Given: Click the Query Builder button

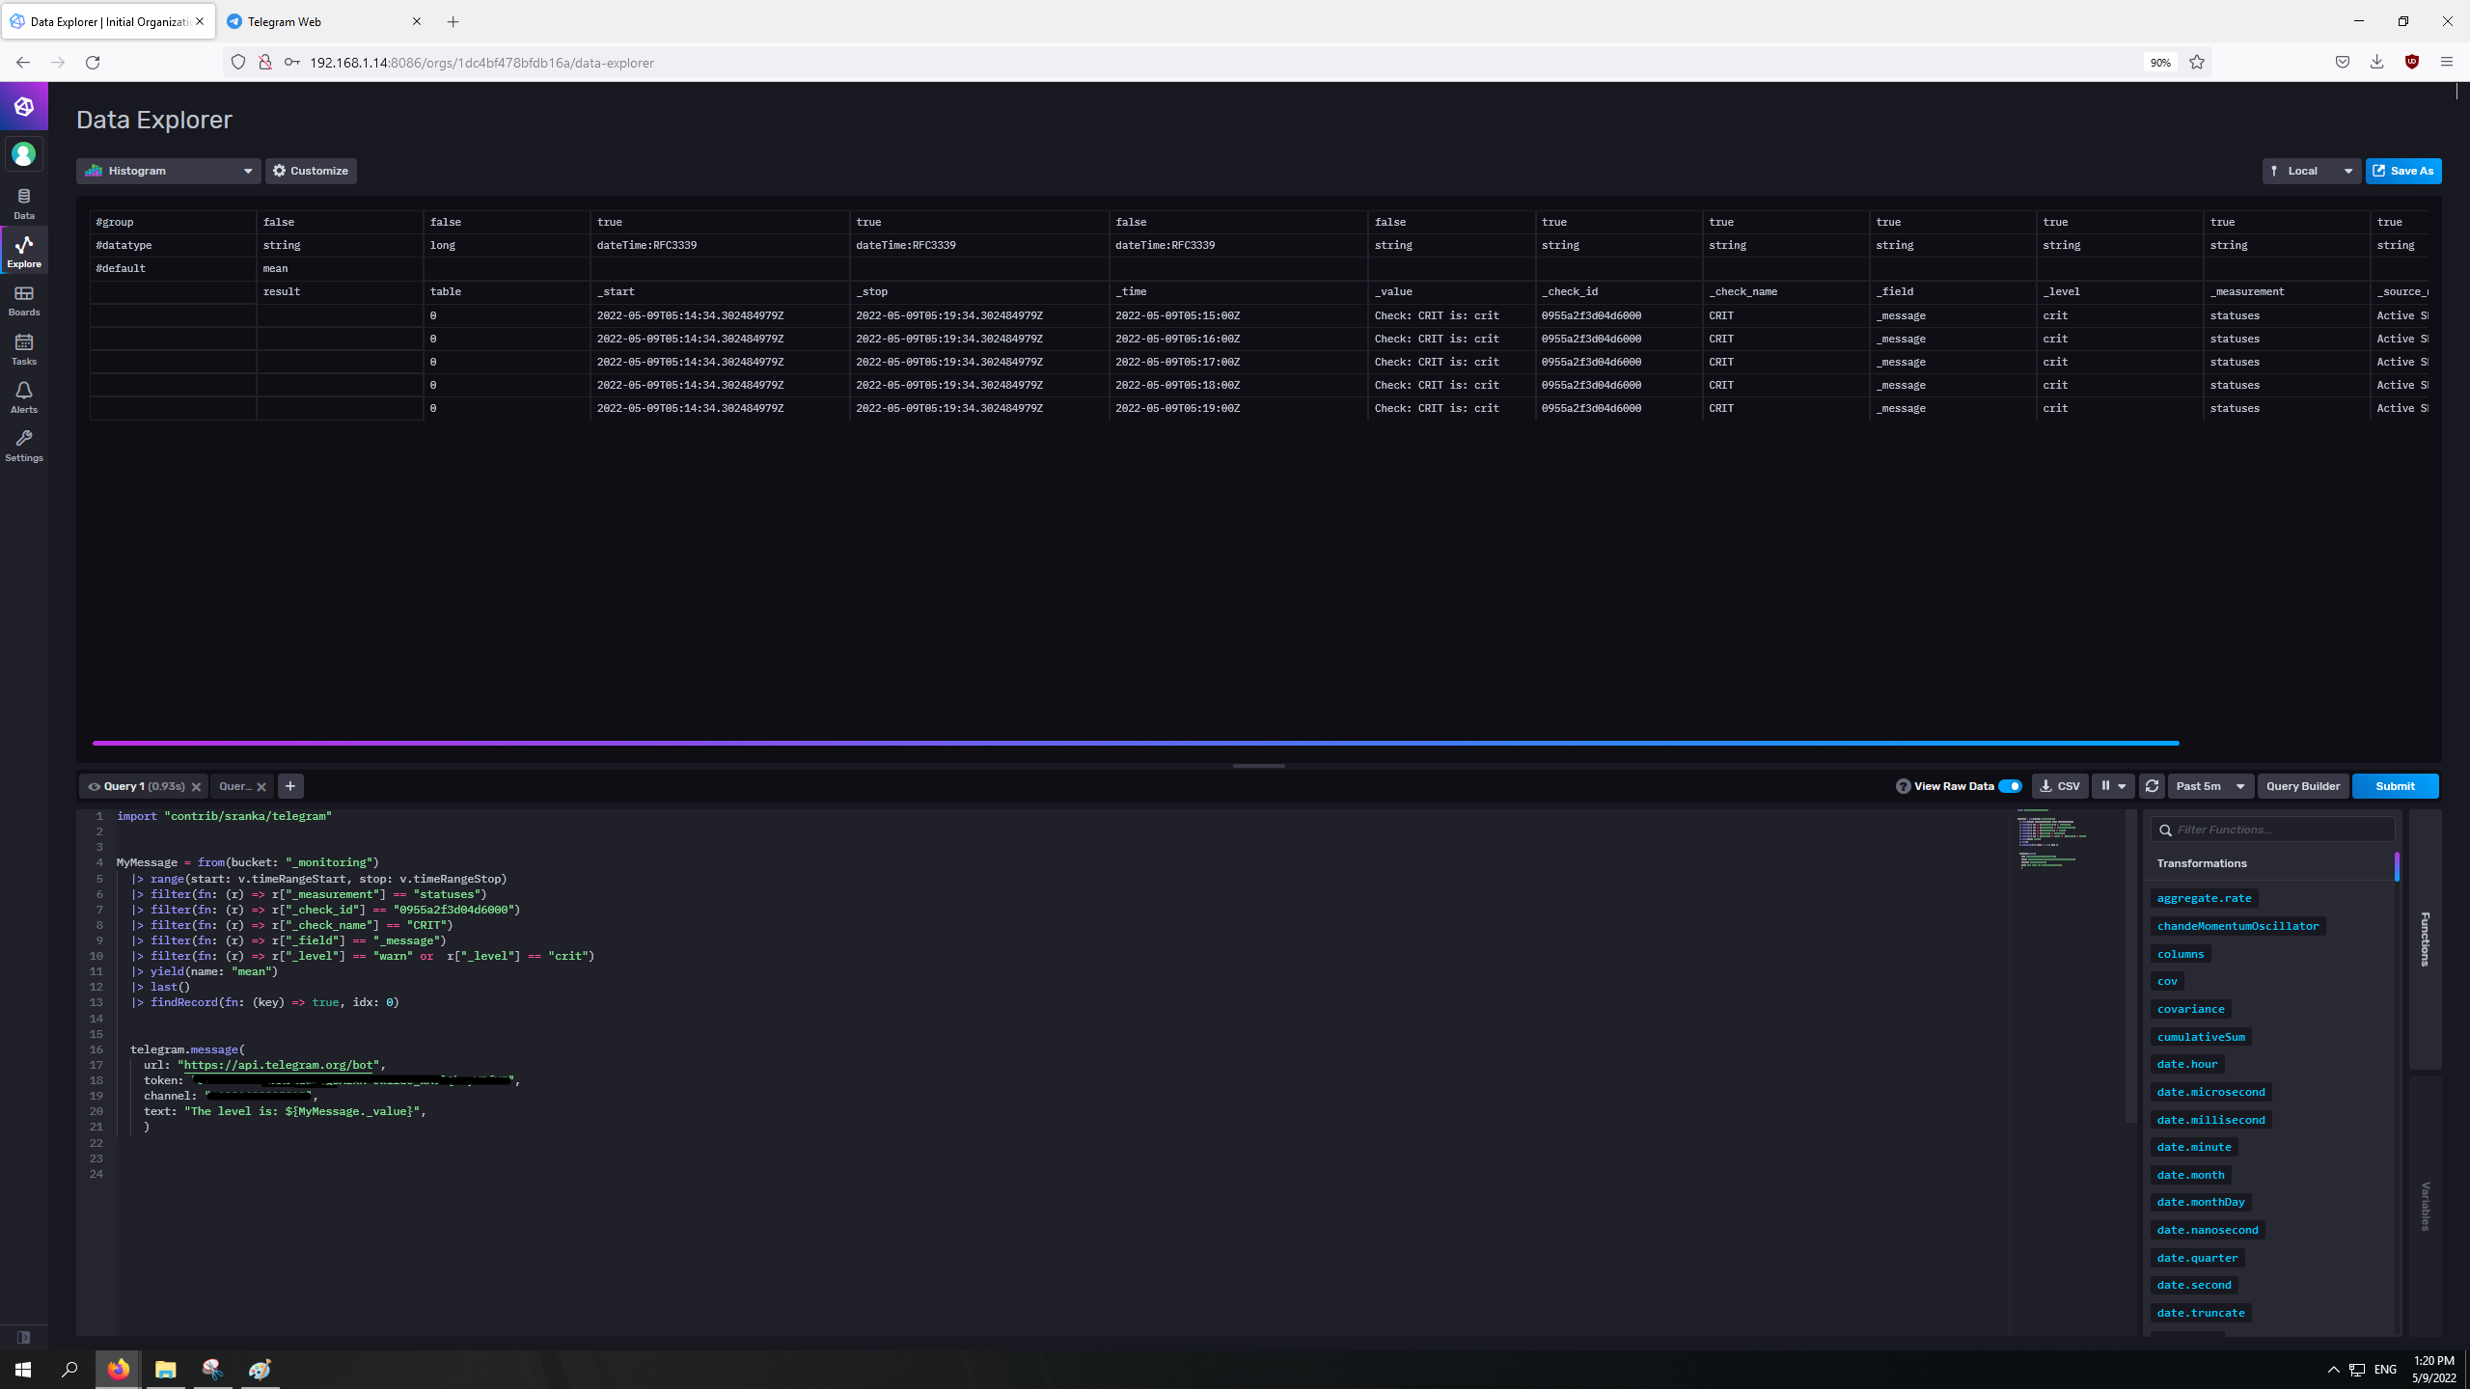Looking at the screenshot, I should tap(2302, 786).
